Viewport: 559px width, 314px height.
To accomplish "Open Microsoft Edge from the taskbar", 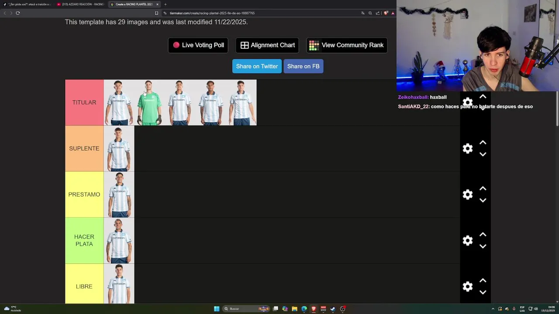I will pos(304,309).
